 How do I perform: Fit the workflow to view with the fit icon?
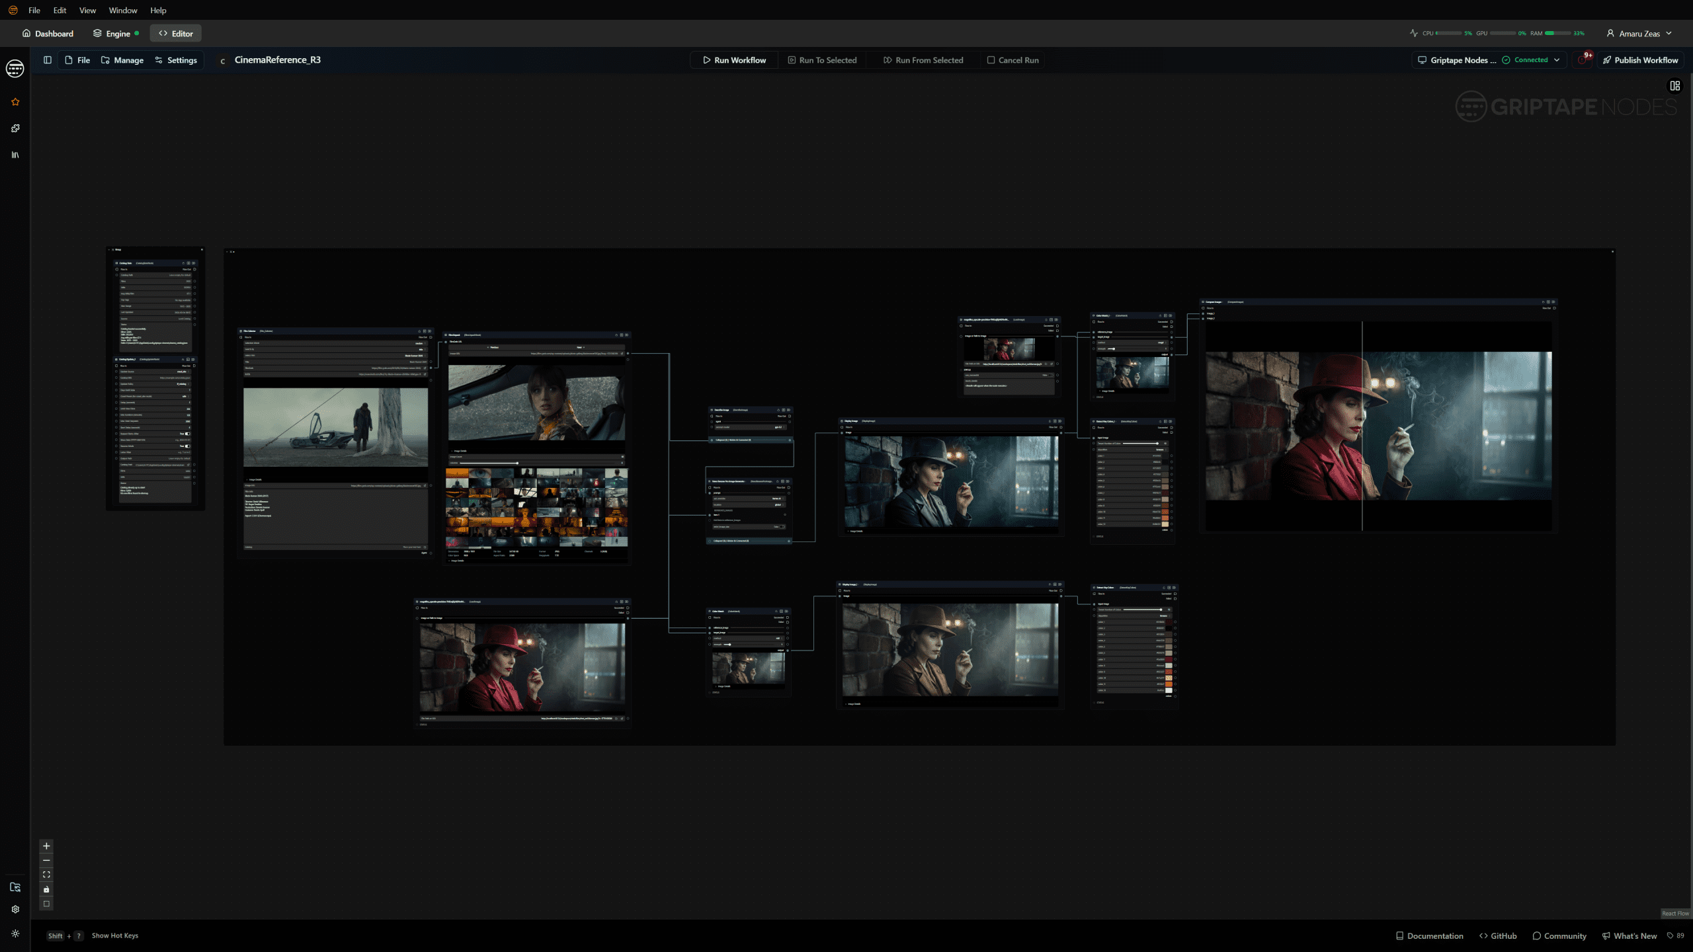[46, 875]
